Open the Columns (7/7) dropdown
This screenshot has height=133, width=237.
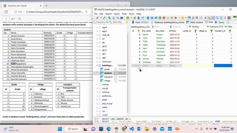[215, 27]
